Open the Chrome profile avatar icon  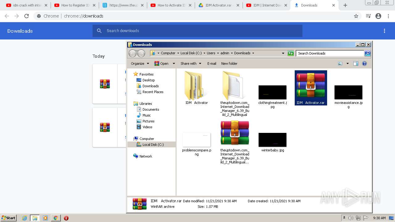378,16
